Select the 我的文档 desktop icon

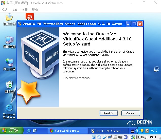(x=9, y=19)
